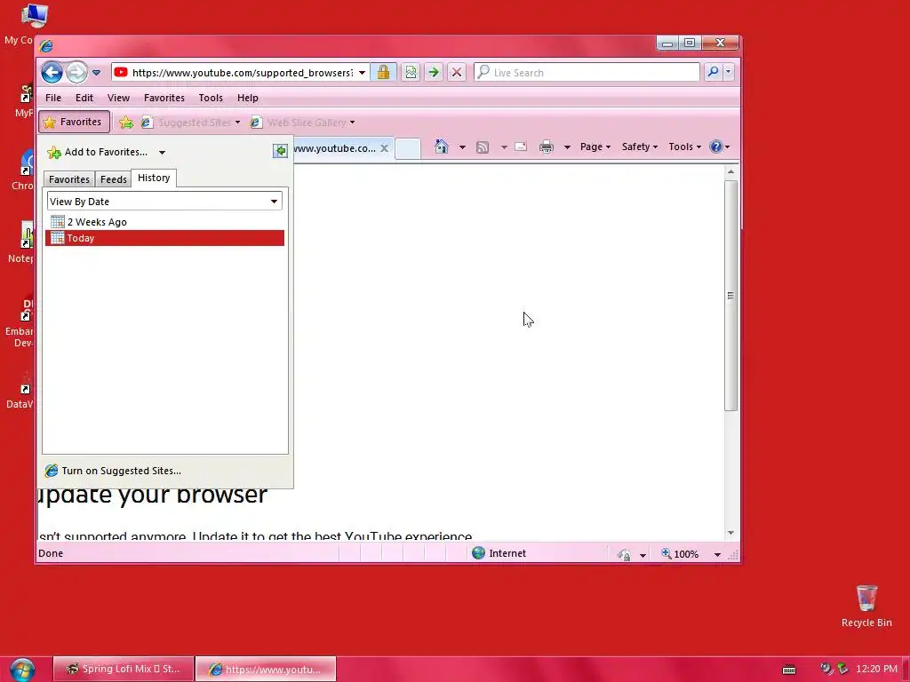Expand the Print options dropdown arrow
910x682 pixels.
(567, 147)
